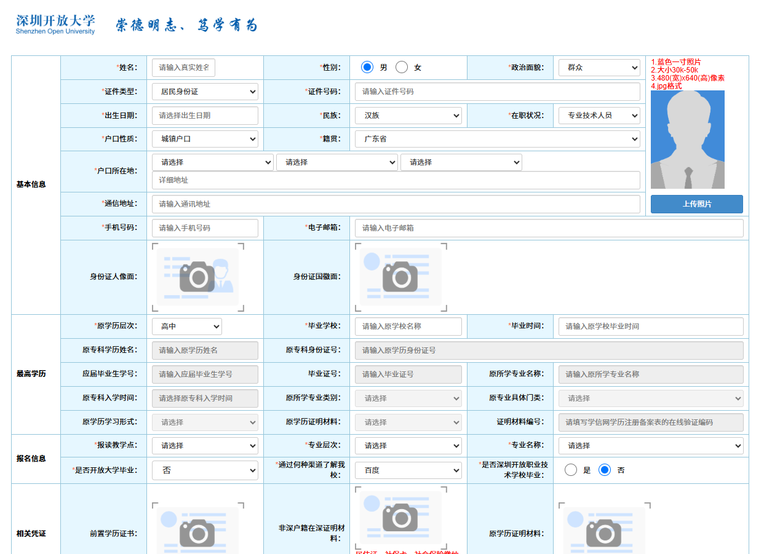Click the original education proof material camera icon
Screen dimensions: 764x554
point(603,532)
